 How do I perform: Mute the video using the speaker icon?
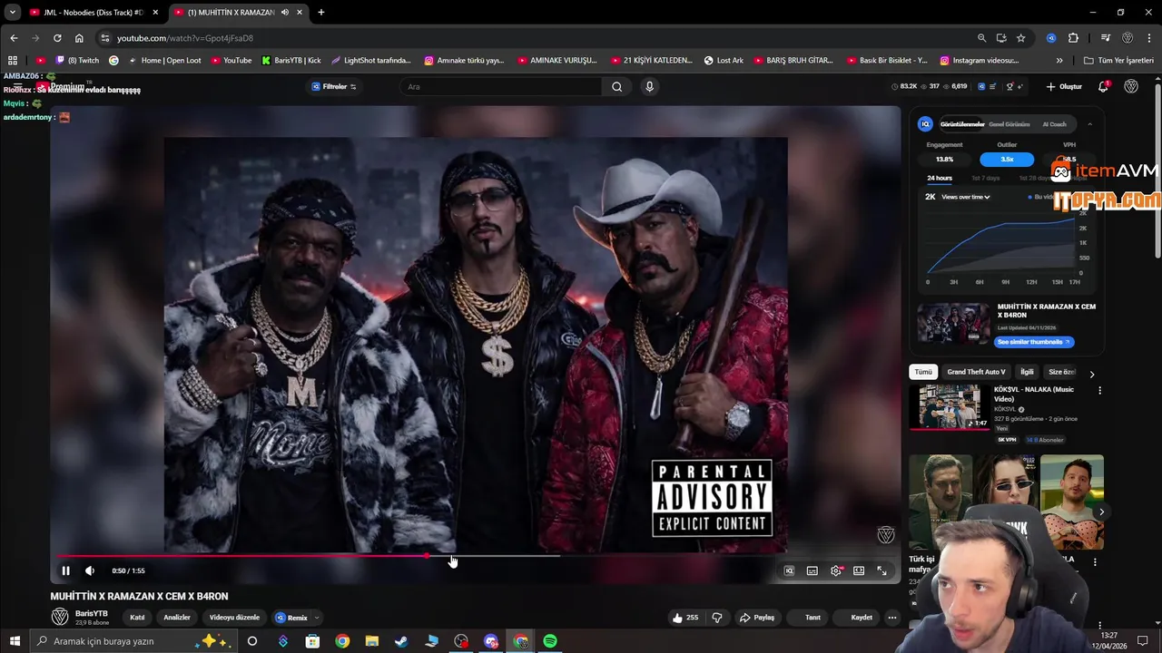click(x=89, y=570)
